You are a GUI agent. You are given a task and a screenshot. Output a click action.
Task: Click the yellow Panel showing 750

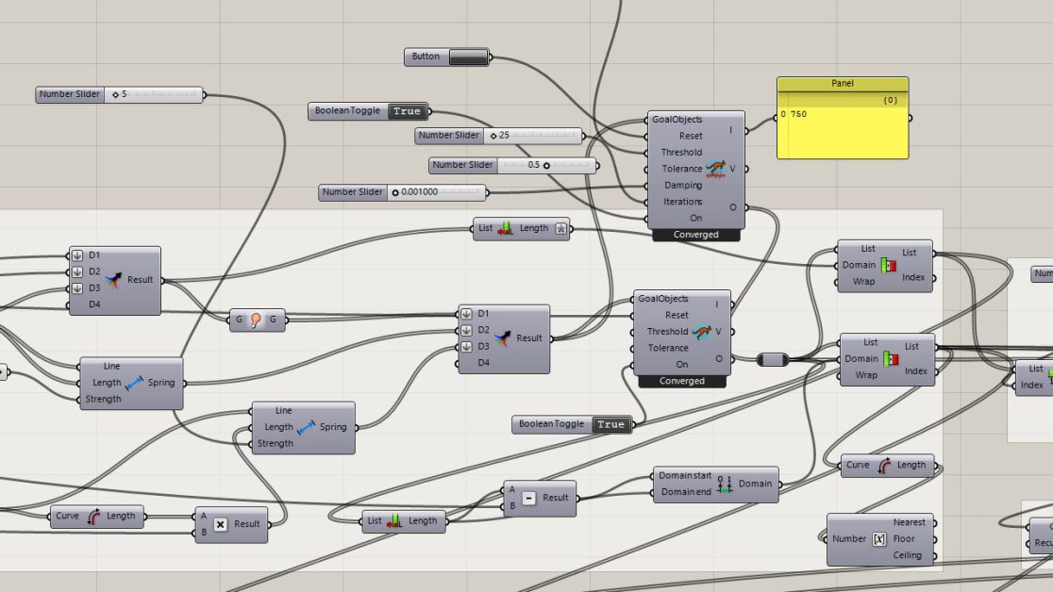pos(843,132)
